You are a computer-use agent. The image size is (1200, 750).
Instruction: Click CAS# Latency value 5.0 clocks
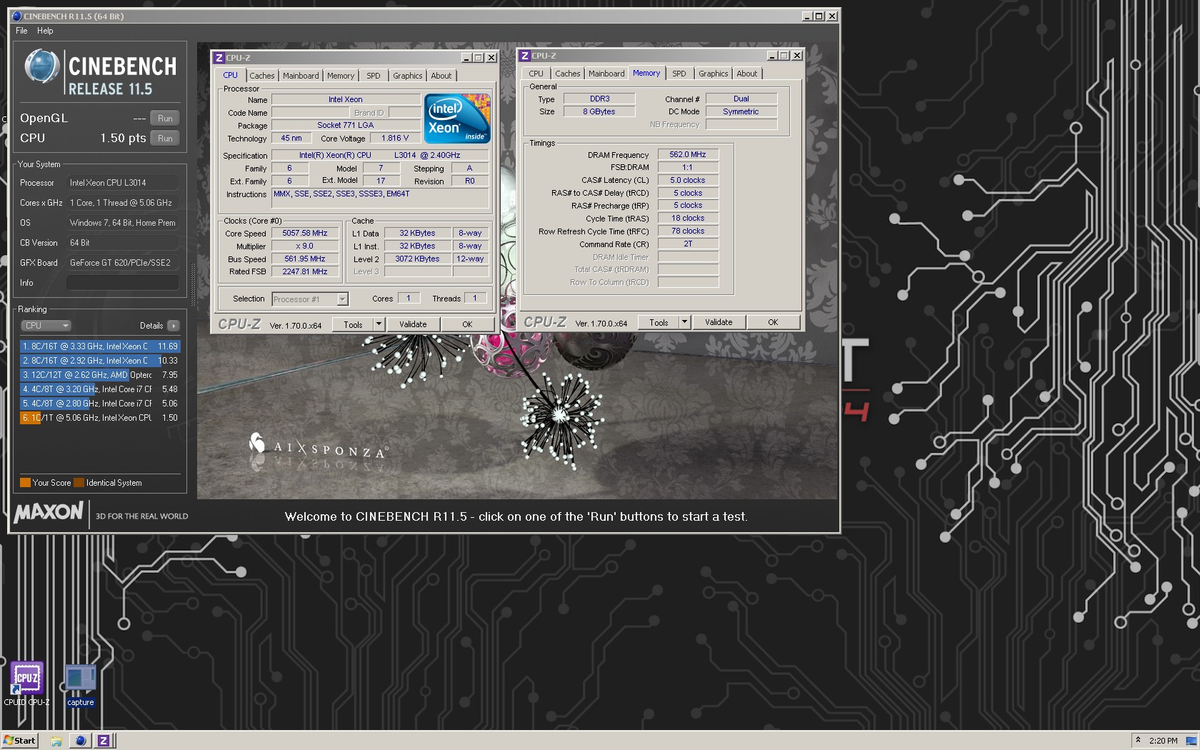pos(688,180)
